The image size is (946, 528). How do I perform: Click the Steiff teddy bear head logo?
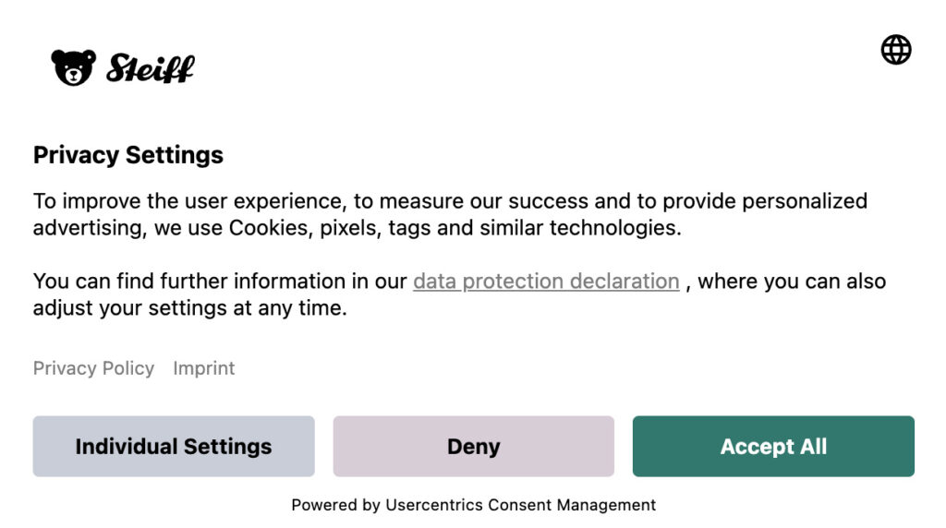click(x=73, y=67)
